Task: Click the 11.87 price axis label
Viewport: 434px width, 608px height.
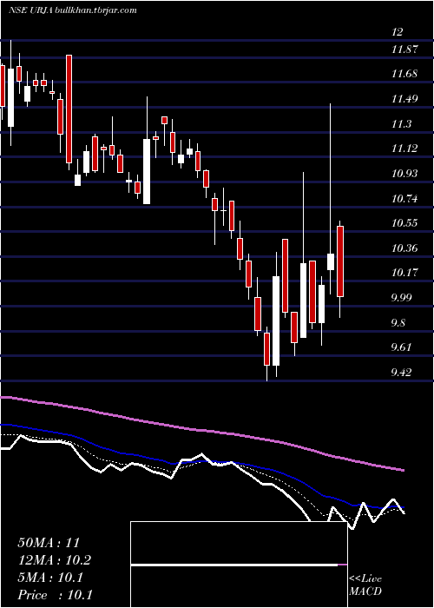Action: coord(404,50)
